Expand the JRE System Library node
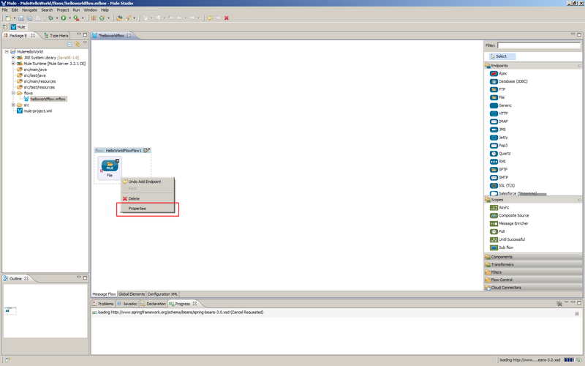The image size is (585, 366). point(13,58)
